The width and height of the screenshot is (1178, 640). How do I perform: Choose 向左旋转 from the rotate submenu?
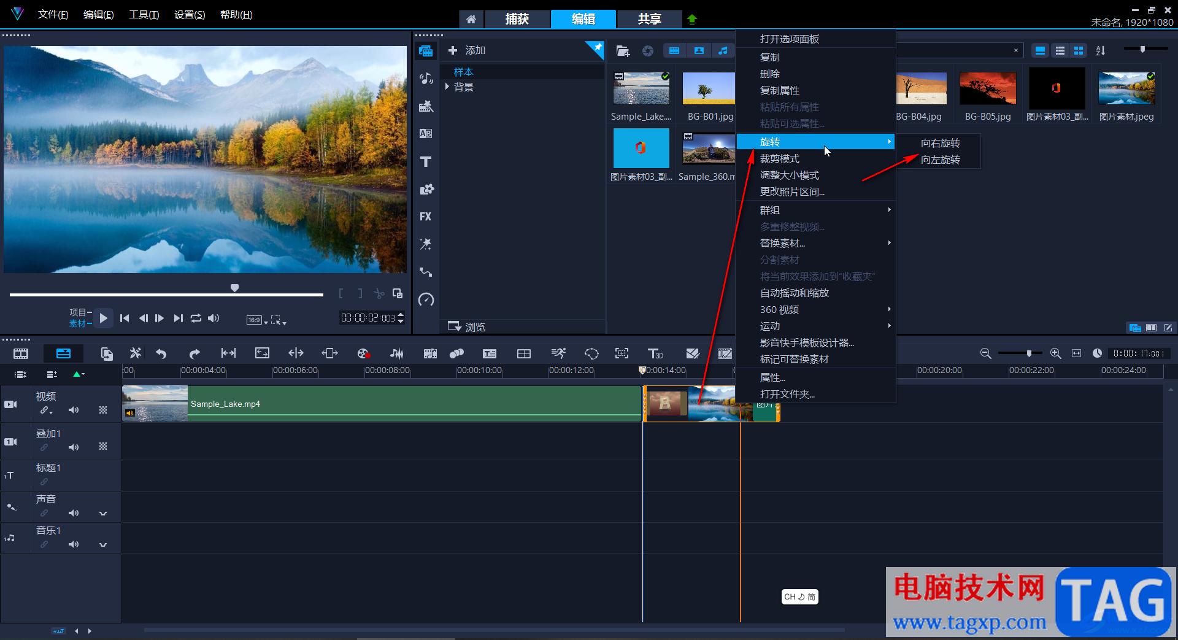(940, 160)
